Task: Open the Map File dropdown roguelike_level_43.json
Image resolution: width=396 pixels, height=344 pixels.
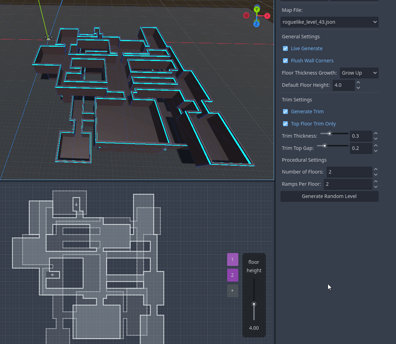Action: (x=329, y=22)
